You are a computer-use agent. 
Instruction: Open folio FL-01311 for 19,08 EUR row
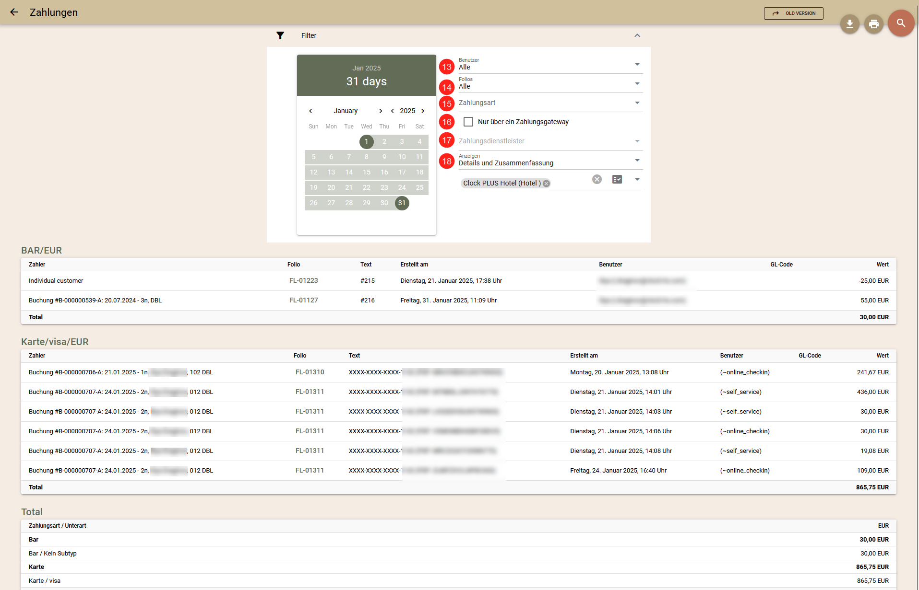tap(310, 451)
